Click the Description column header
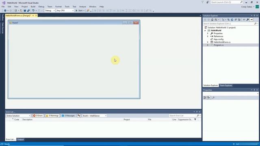 click(x=28, y=120)
